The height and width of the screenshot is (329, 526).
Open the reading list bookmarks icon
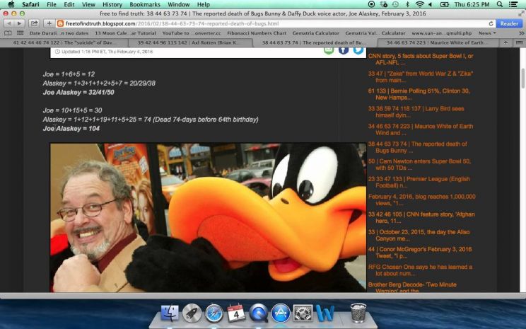(x=8, y=33)
